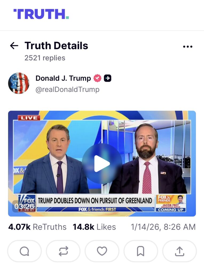Click the 2521 replies count
This screenshot has width=204, height=274.
tap(45, 58)
